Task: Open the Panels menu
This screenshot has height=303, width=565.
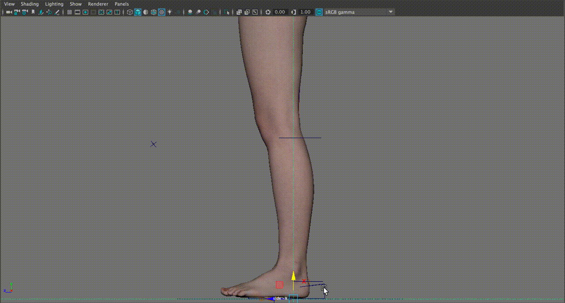Action: point(122,4)
